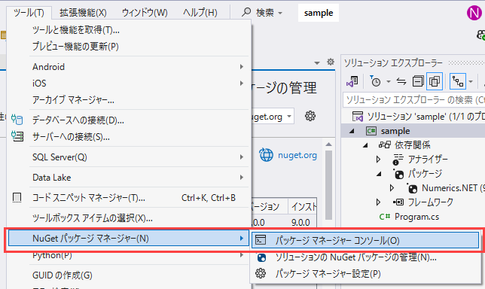This screenshot has width=485, height=289.
Task: Click the インスト column header
Action: [303, 206]
